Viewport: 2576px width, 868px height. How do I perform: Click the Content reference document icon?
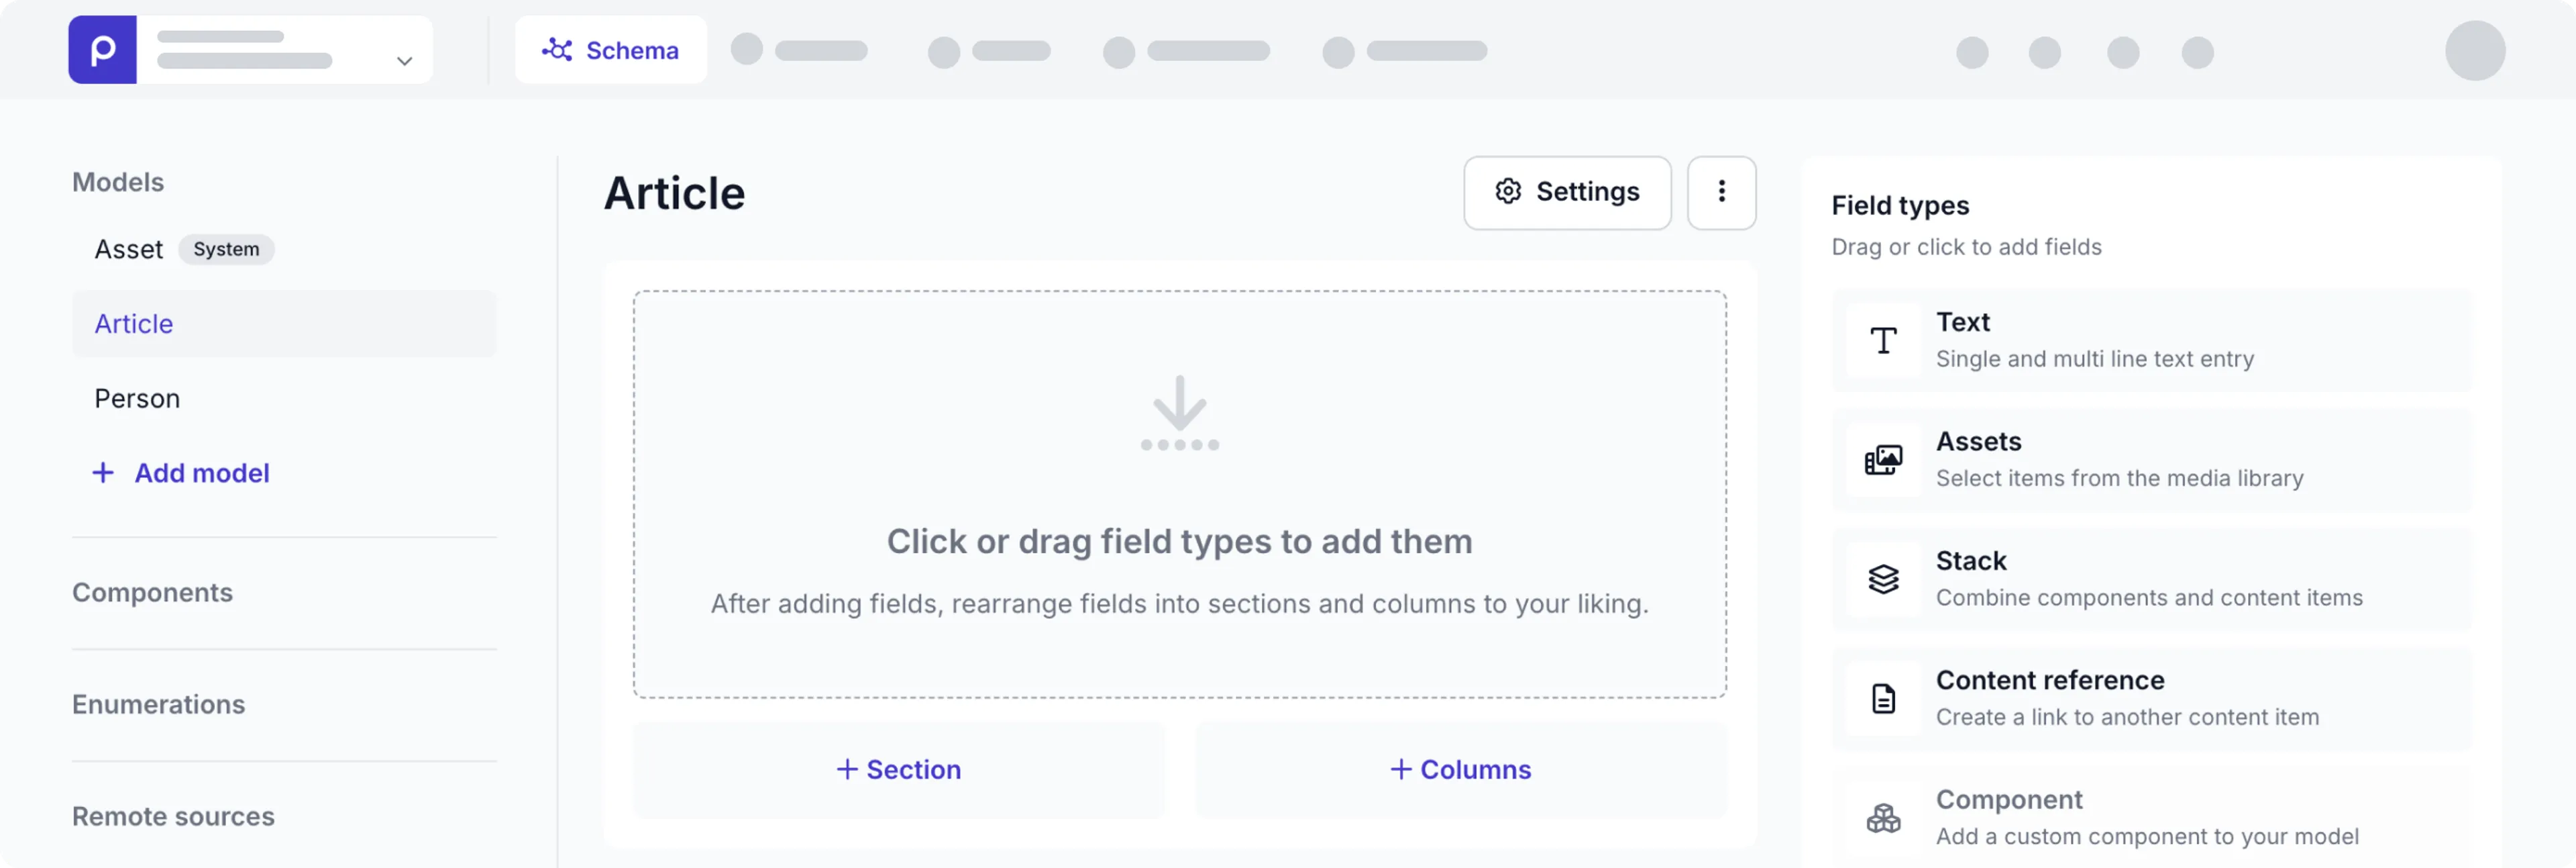(x=1883, y=697)
